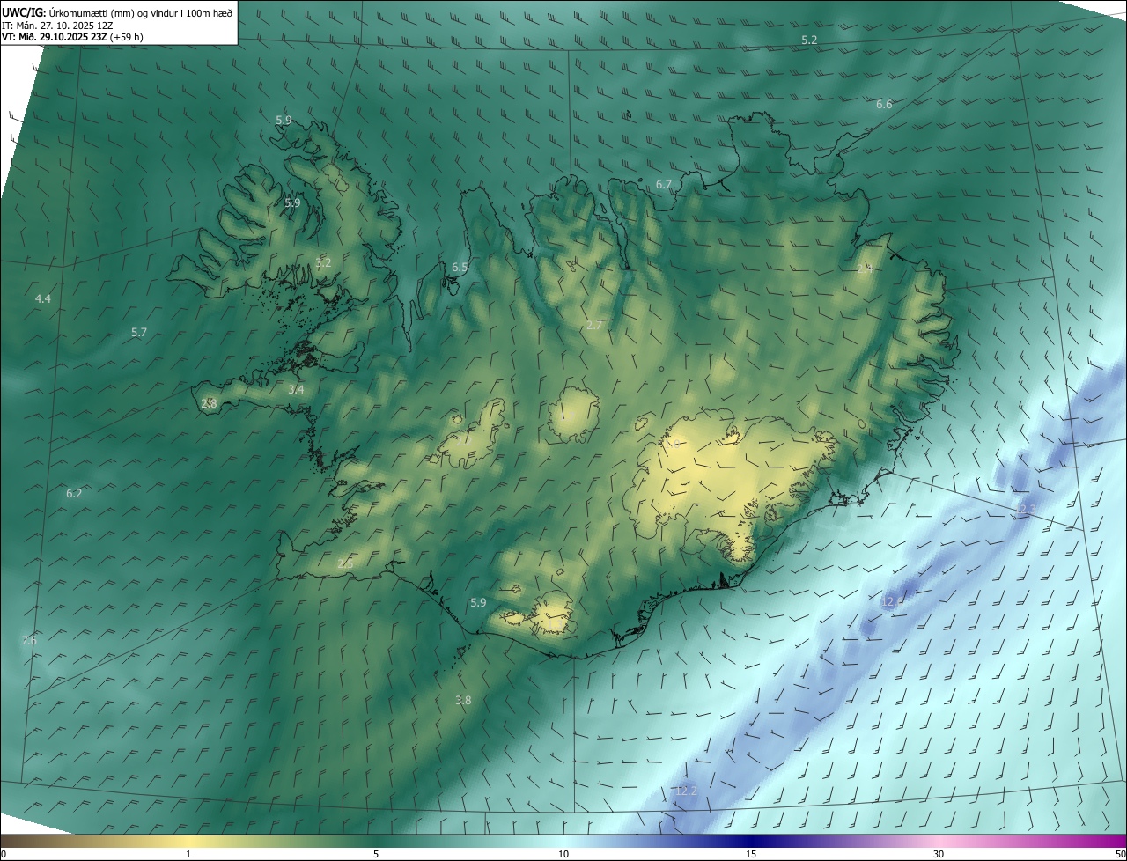Click the 3.8 value label
Image resolution: width=1127 pixels, height=861 pixels.
click(x=463, y=701)
